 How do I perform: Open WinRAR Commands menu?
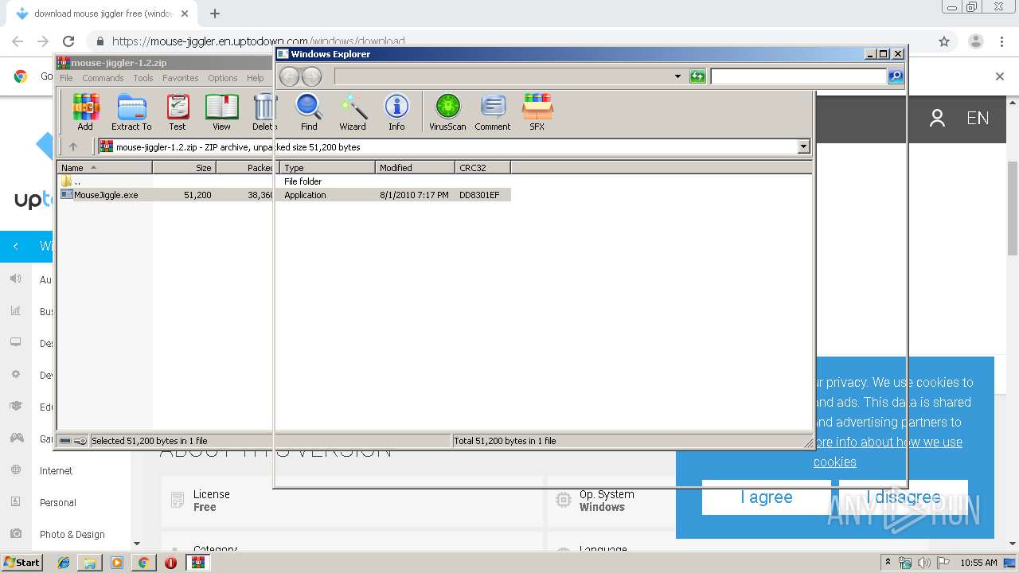click(103, 78)
